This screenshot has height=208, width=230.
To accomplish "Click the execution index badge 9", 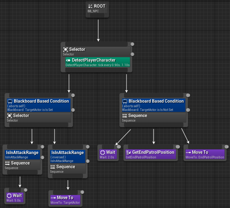I will click(82, 192).
